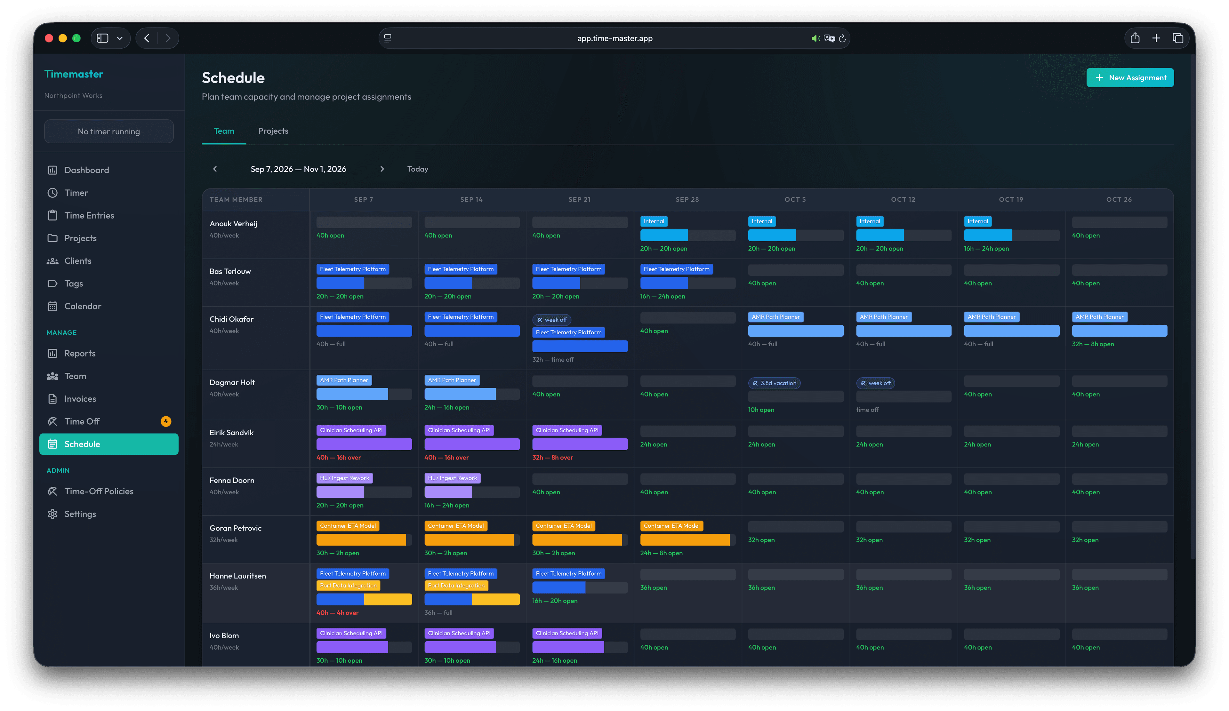The height and width of the screenshot is (711, 1229).
Task: Reload the page via refresh icon
Action: pyautogui.click(x=842, y=38)
